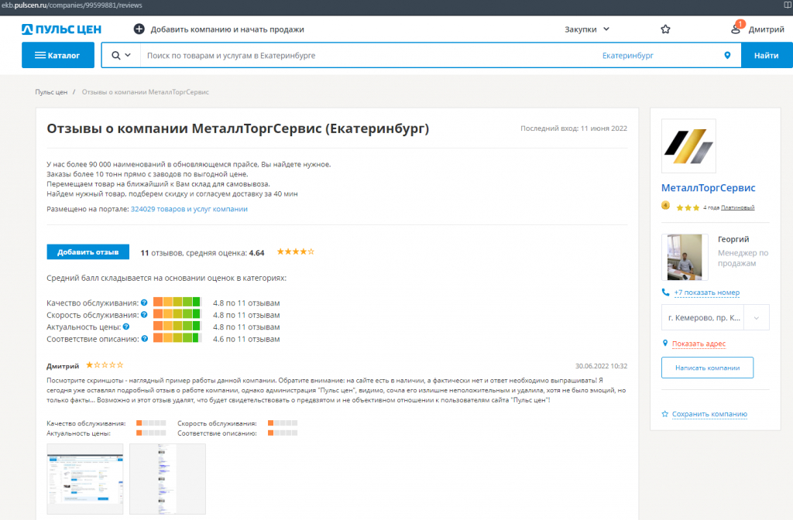The width and height of the screenshot is (793, 520).
Task: Click the review's Скорость обслуживания rating bar
Action: click(283, 423)
